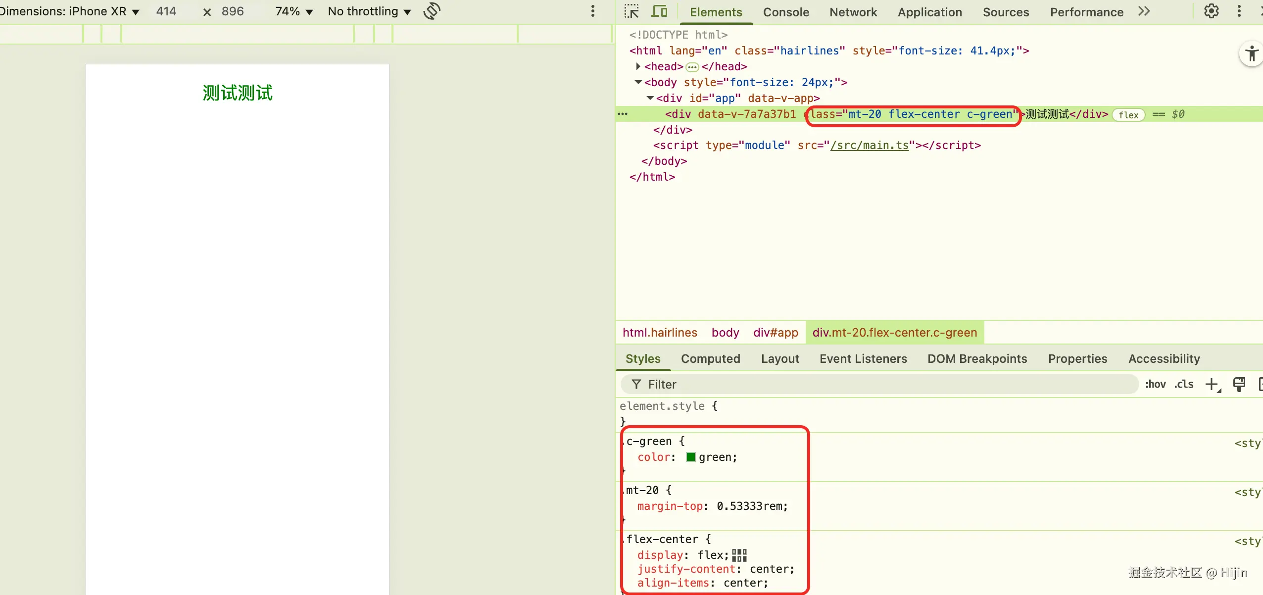Click the new style rule plus icon
Viewport: 1263px width, 595px height.
1212,384
